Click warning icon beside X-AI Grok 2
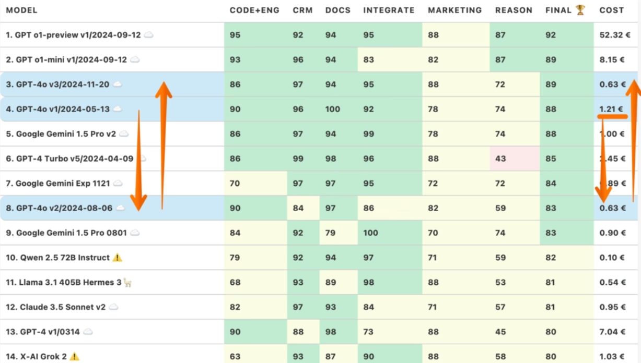 (75, 357)
